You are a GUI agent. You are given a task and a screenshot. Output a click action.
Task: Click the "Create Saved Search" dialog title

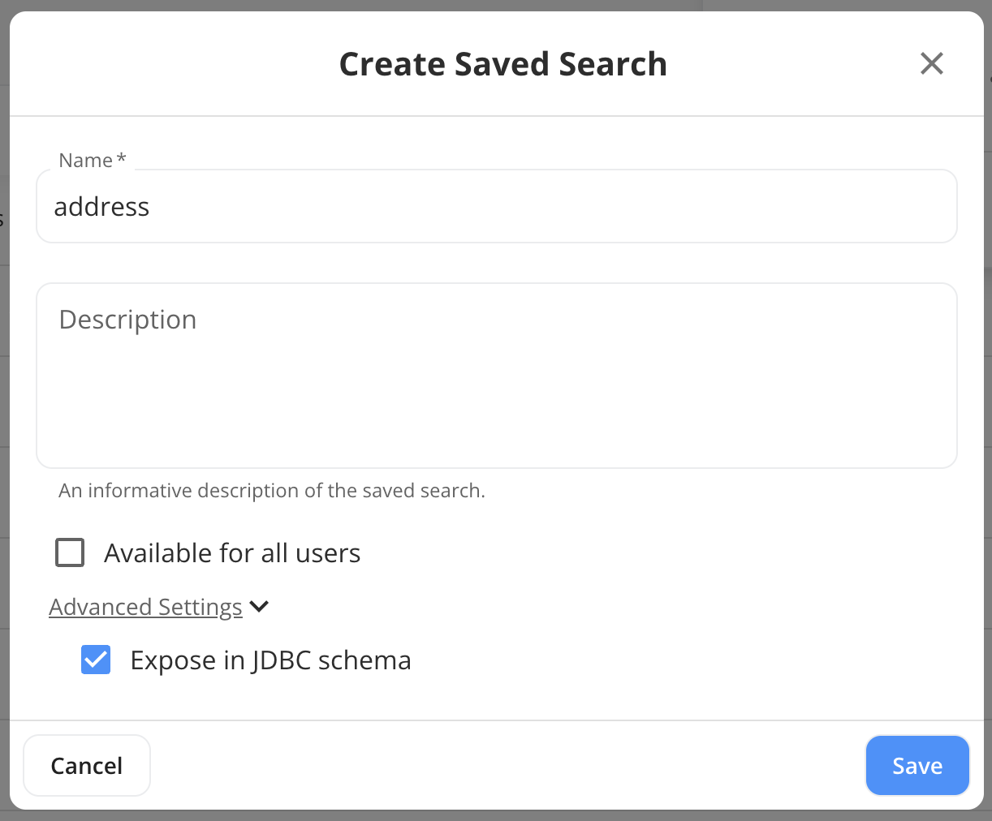(x=502, y=64)
